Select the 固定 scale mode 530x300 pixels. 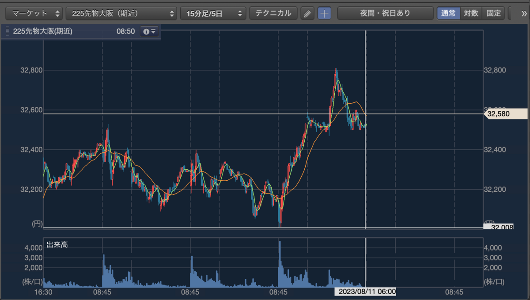[493, 13]
